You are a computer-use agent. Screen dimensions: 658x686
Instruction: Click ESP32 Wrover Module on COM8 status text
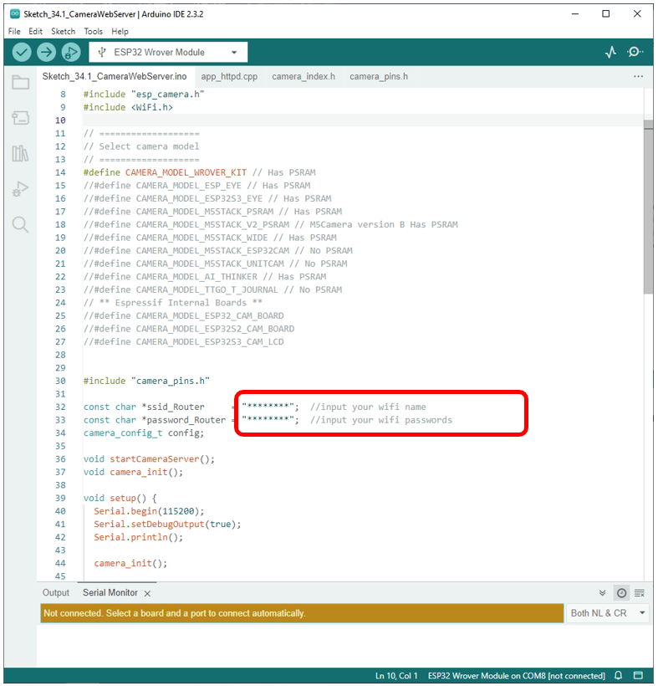(x=516, y=675)
